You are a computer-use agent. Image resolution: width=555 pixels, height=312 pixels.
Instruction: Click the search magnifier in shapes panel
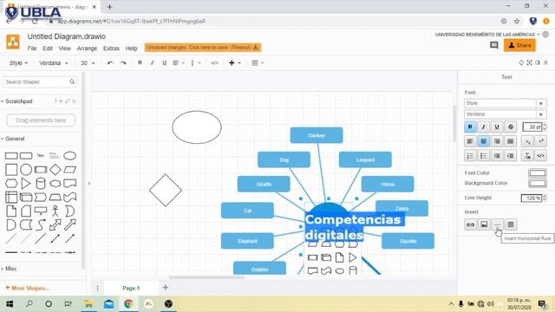point(72,81)
